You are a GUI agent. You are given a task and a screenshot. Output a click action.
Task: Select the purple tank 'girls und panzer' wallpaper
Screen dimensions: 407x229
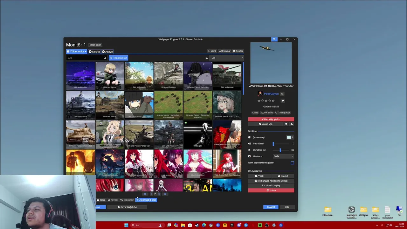[80, 76]
